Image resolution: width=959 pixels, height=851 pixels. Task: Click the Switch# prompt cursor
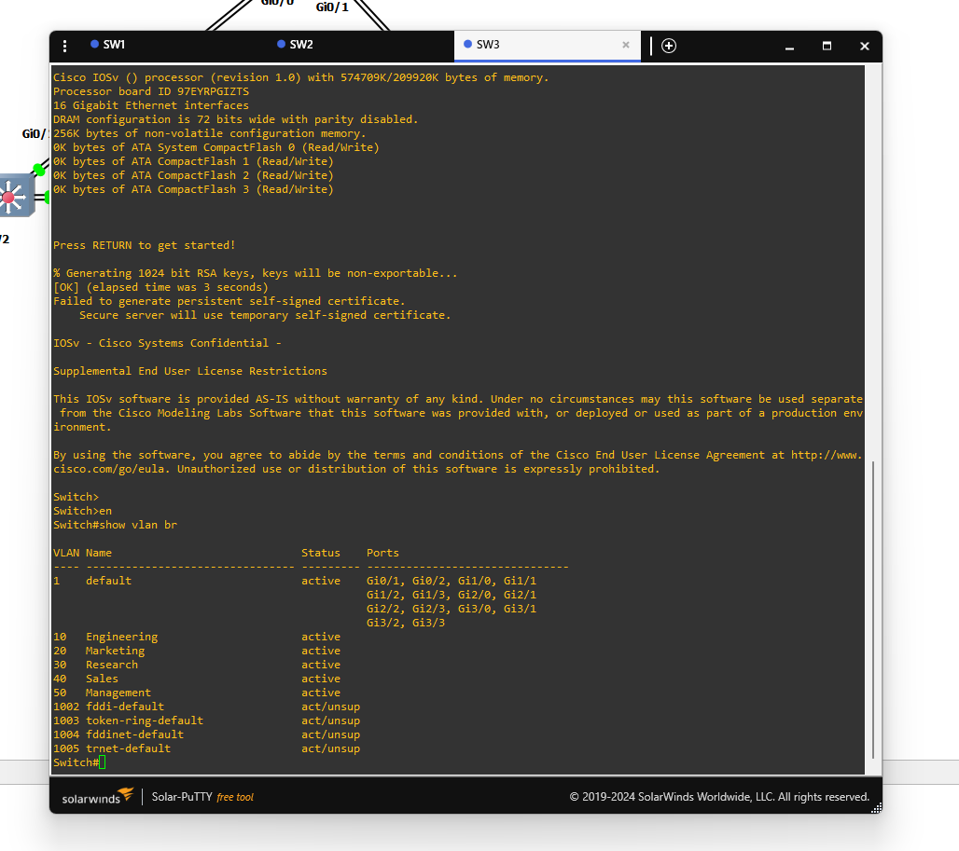102,762
